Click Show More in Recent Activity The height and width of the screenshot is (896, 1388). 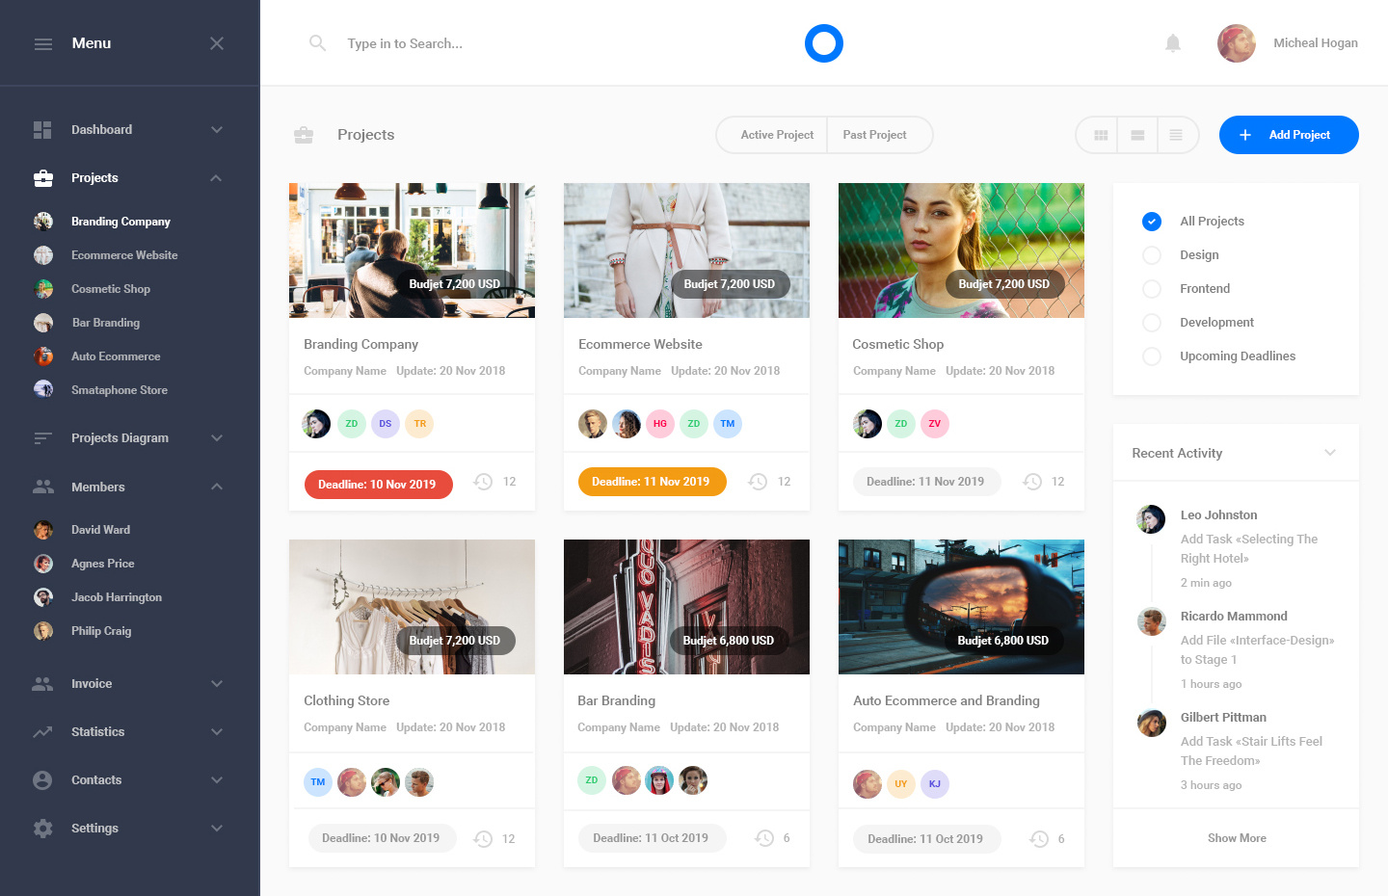coord(1237,837)
